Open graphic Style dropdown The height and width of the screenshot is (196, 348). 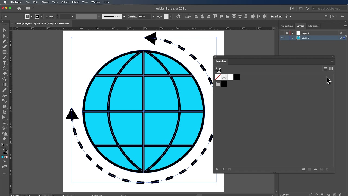click(x=170, y=16)
